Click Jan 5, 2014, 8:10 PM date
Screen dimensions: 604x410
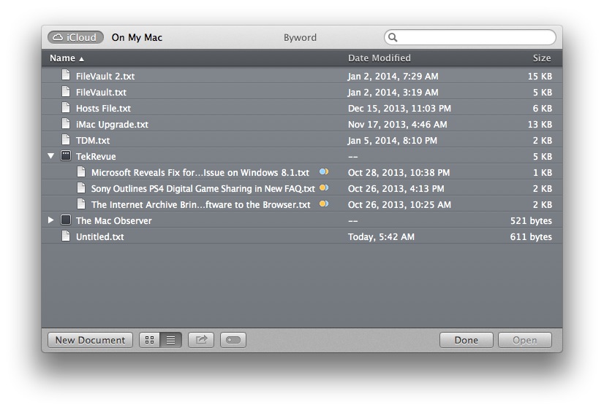click(393, 141)
